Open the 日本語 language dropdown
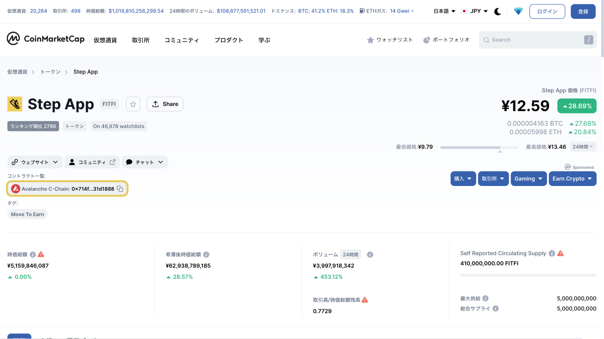This screenshot has height=339, width=604. [x=445, y=11]
